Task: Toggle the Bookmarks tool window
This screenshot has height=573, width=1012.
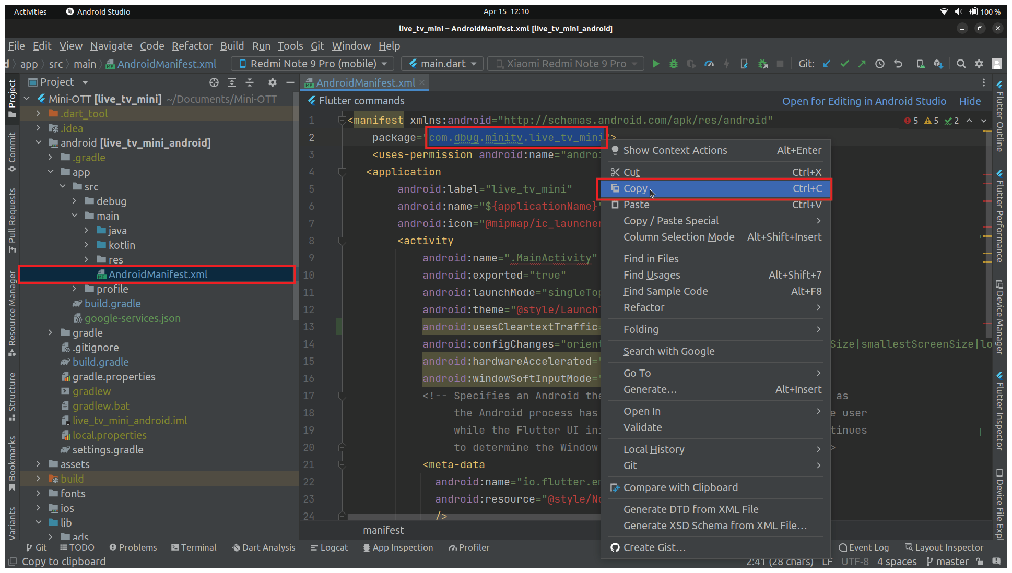Action: click(12, 464)
